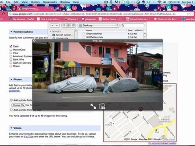Image resolution: width=195 pixels, height=146 pixels.
Task: Follow the YouTube link
Action: [28, 137]
